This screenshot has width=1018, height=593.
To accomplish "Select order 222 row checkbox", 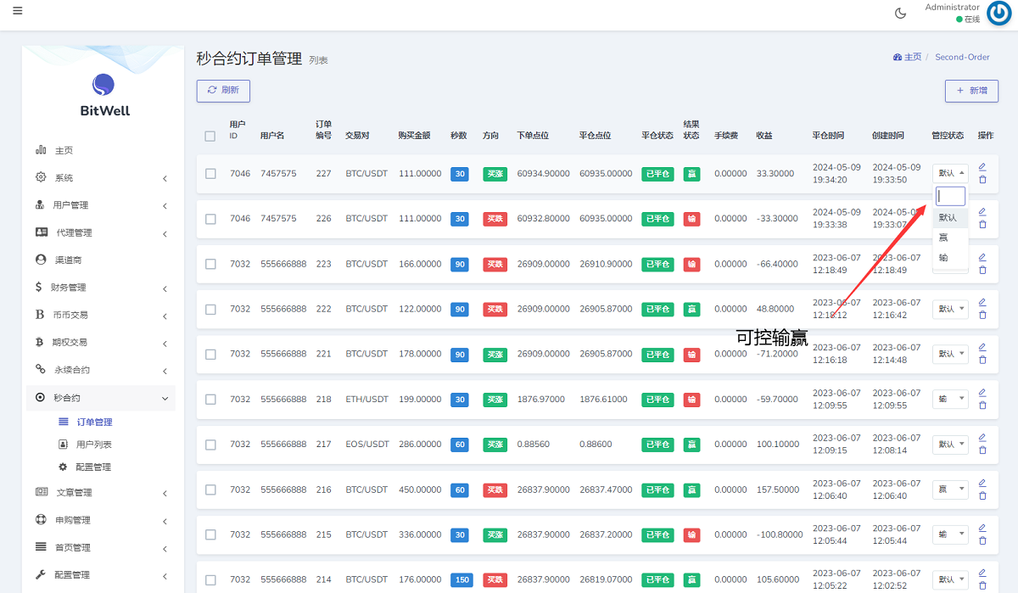I will pyautogui.click(x=210, y=309).
